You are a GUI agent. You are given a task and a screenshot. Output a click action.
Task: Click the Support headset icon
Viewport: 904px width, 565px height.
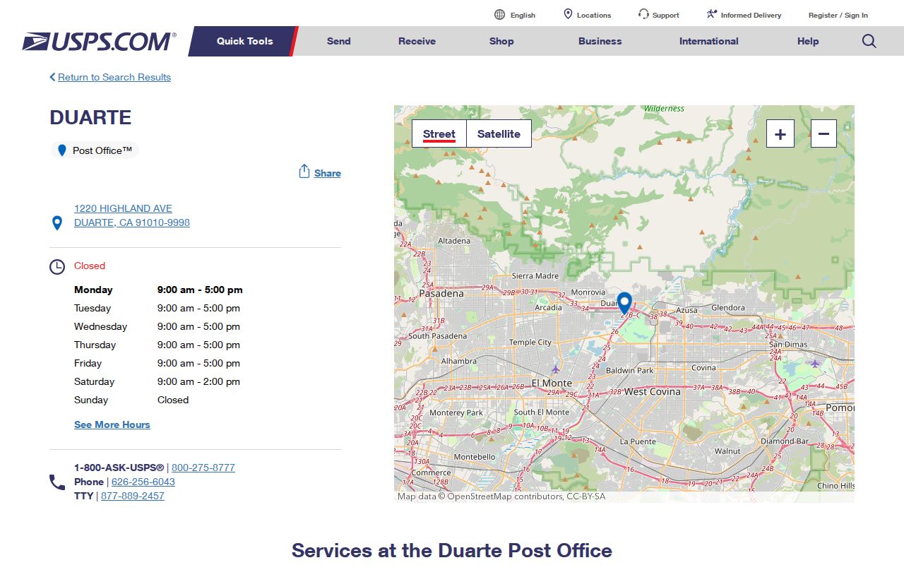643,14
